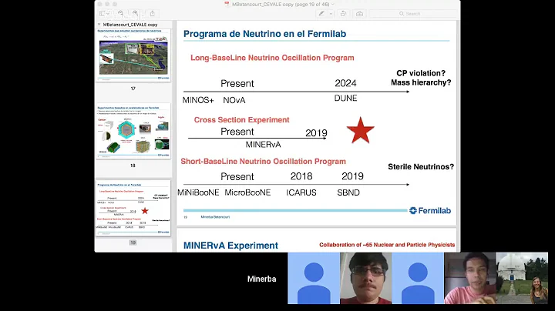Image resolution: width=555 pixels, height=311 pixels.
Task: Click the MicroBooNE label
Action: coord(247,192)
